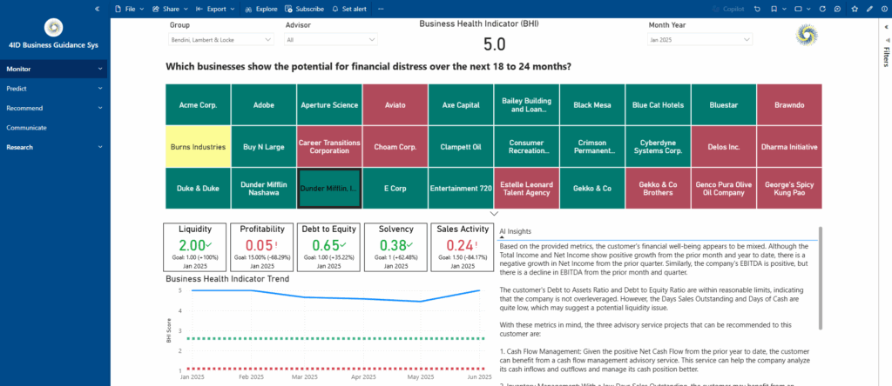Click the info icon in toolbar

click(x=883, y=9)
